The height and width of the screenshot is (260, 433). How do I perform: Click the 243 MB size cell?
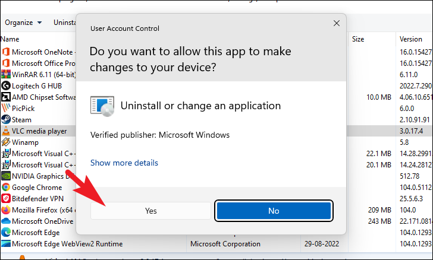point(379,221)
